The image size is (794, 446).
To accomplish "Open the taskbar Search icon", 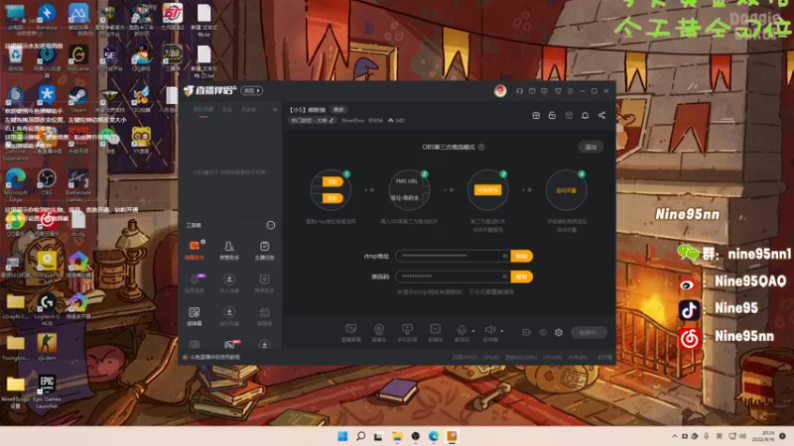I will coord(360,436).
